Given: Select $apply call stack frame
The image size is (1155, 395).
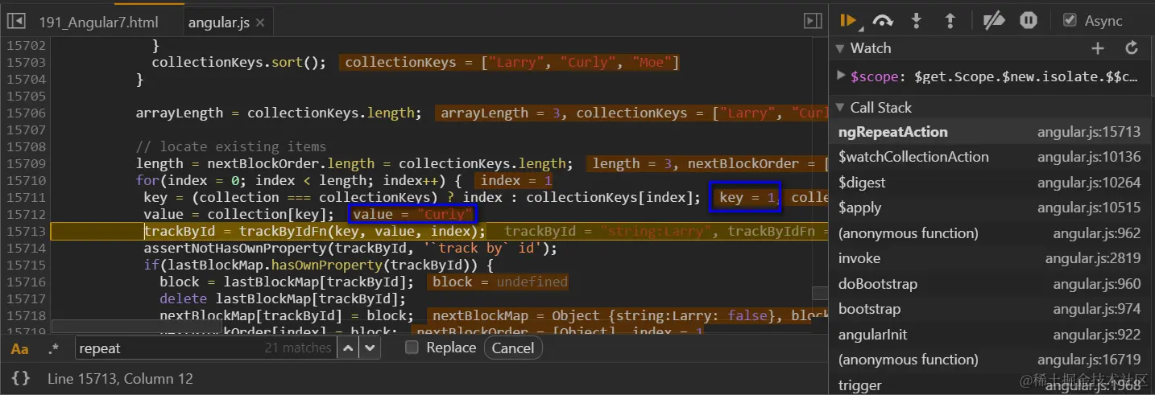Looking at the screenshot, I should click(991, 208).
